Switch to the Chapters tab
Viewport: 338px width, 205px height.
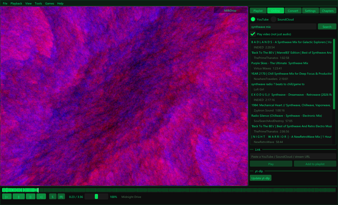pos(328,11)
